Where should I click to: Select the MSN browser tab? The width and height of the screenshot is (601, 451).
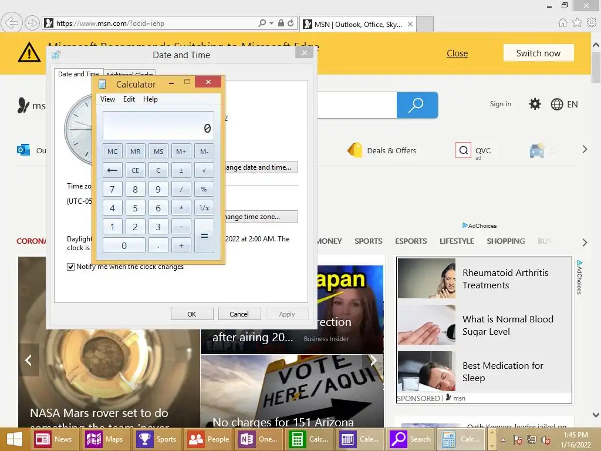[358, 24]
